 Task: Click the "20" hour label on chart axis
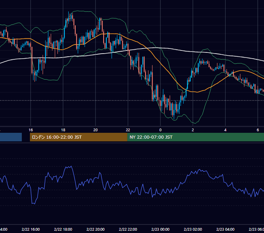click(96, 130)
